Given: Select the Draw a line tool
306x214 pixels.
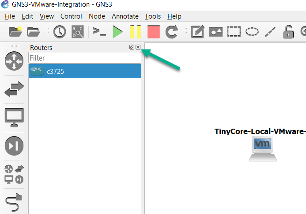Looking at the screenshot, I should pos(270,32).
